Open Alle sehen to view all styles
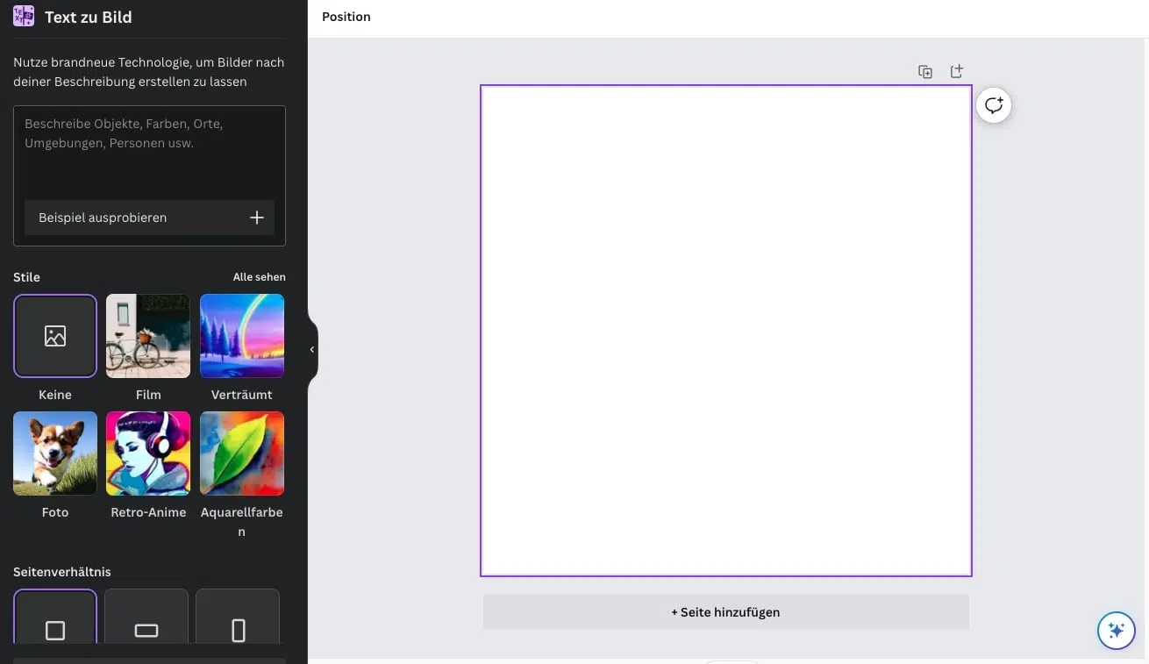The image size is (1149, 664). click(x=259, y=276)
